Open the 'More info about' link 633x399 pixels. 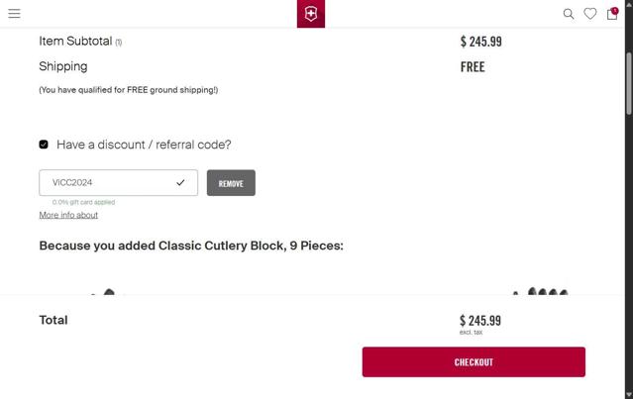click(x=68, y=215)
